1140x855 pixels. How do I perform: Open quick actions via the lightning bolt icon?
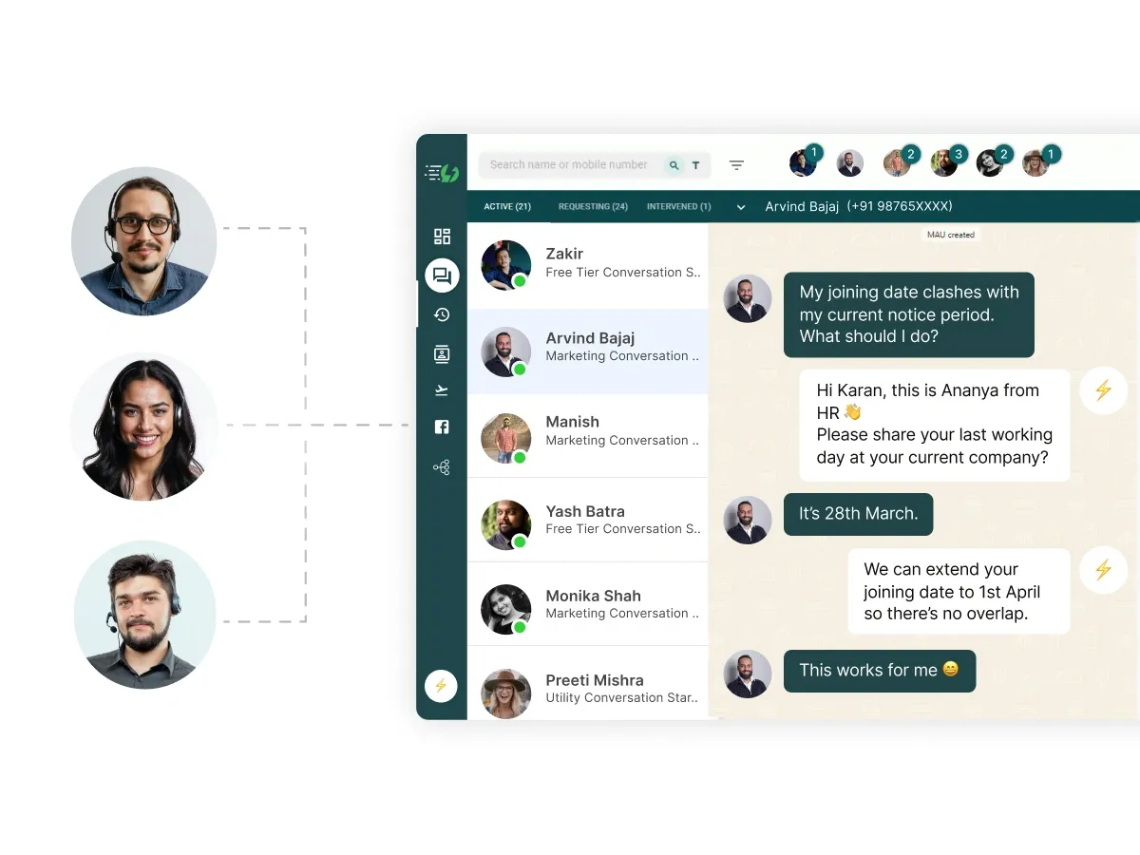click(x=441, y=685)
